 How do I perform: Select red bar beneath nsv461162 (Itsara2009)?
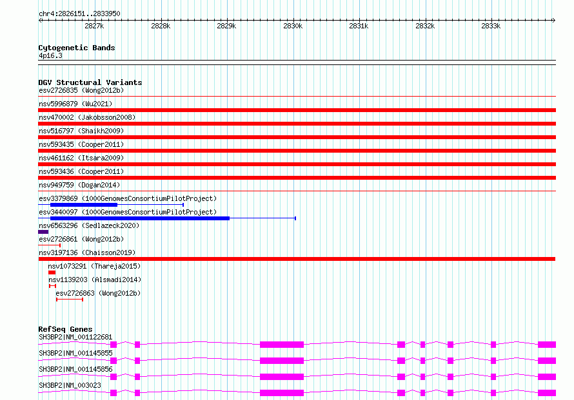coord(297,164)
